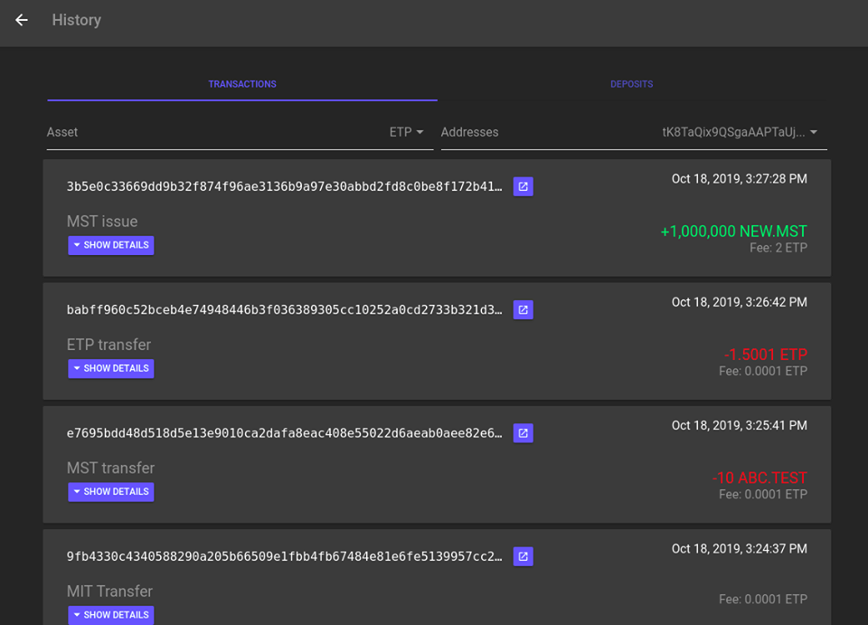Click the -10 ABC.TEST amount
Viewport: 868px width, 625px height.
click(759, 478)
